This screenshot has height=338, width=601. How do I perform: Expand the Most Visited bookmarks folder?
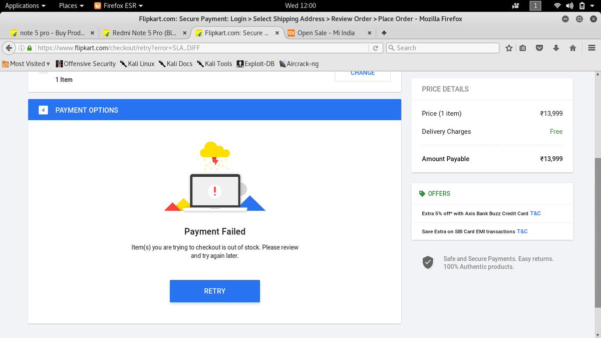(26, 64)
